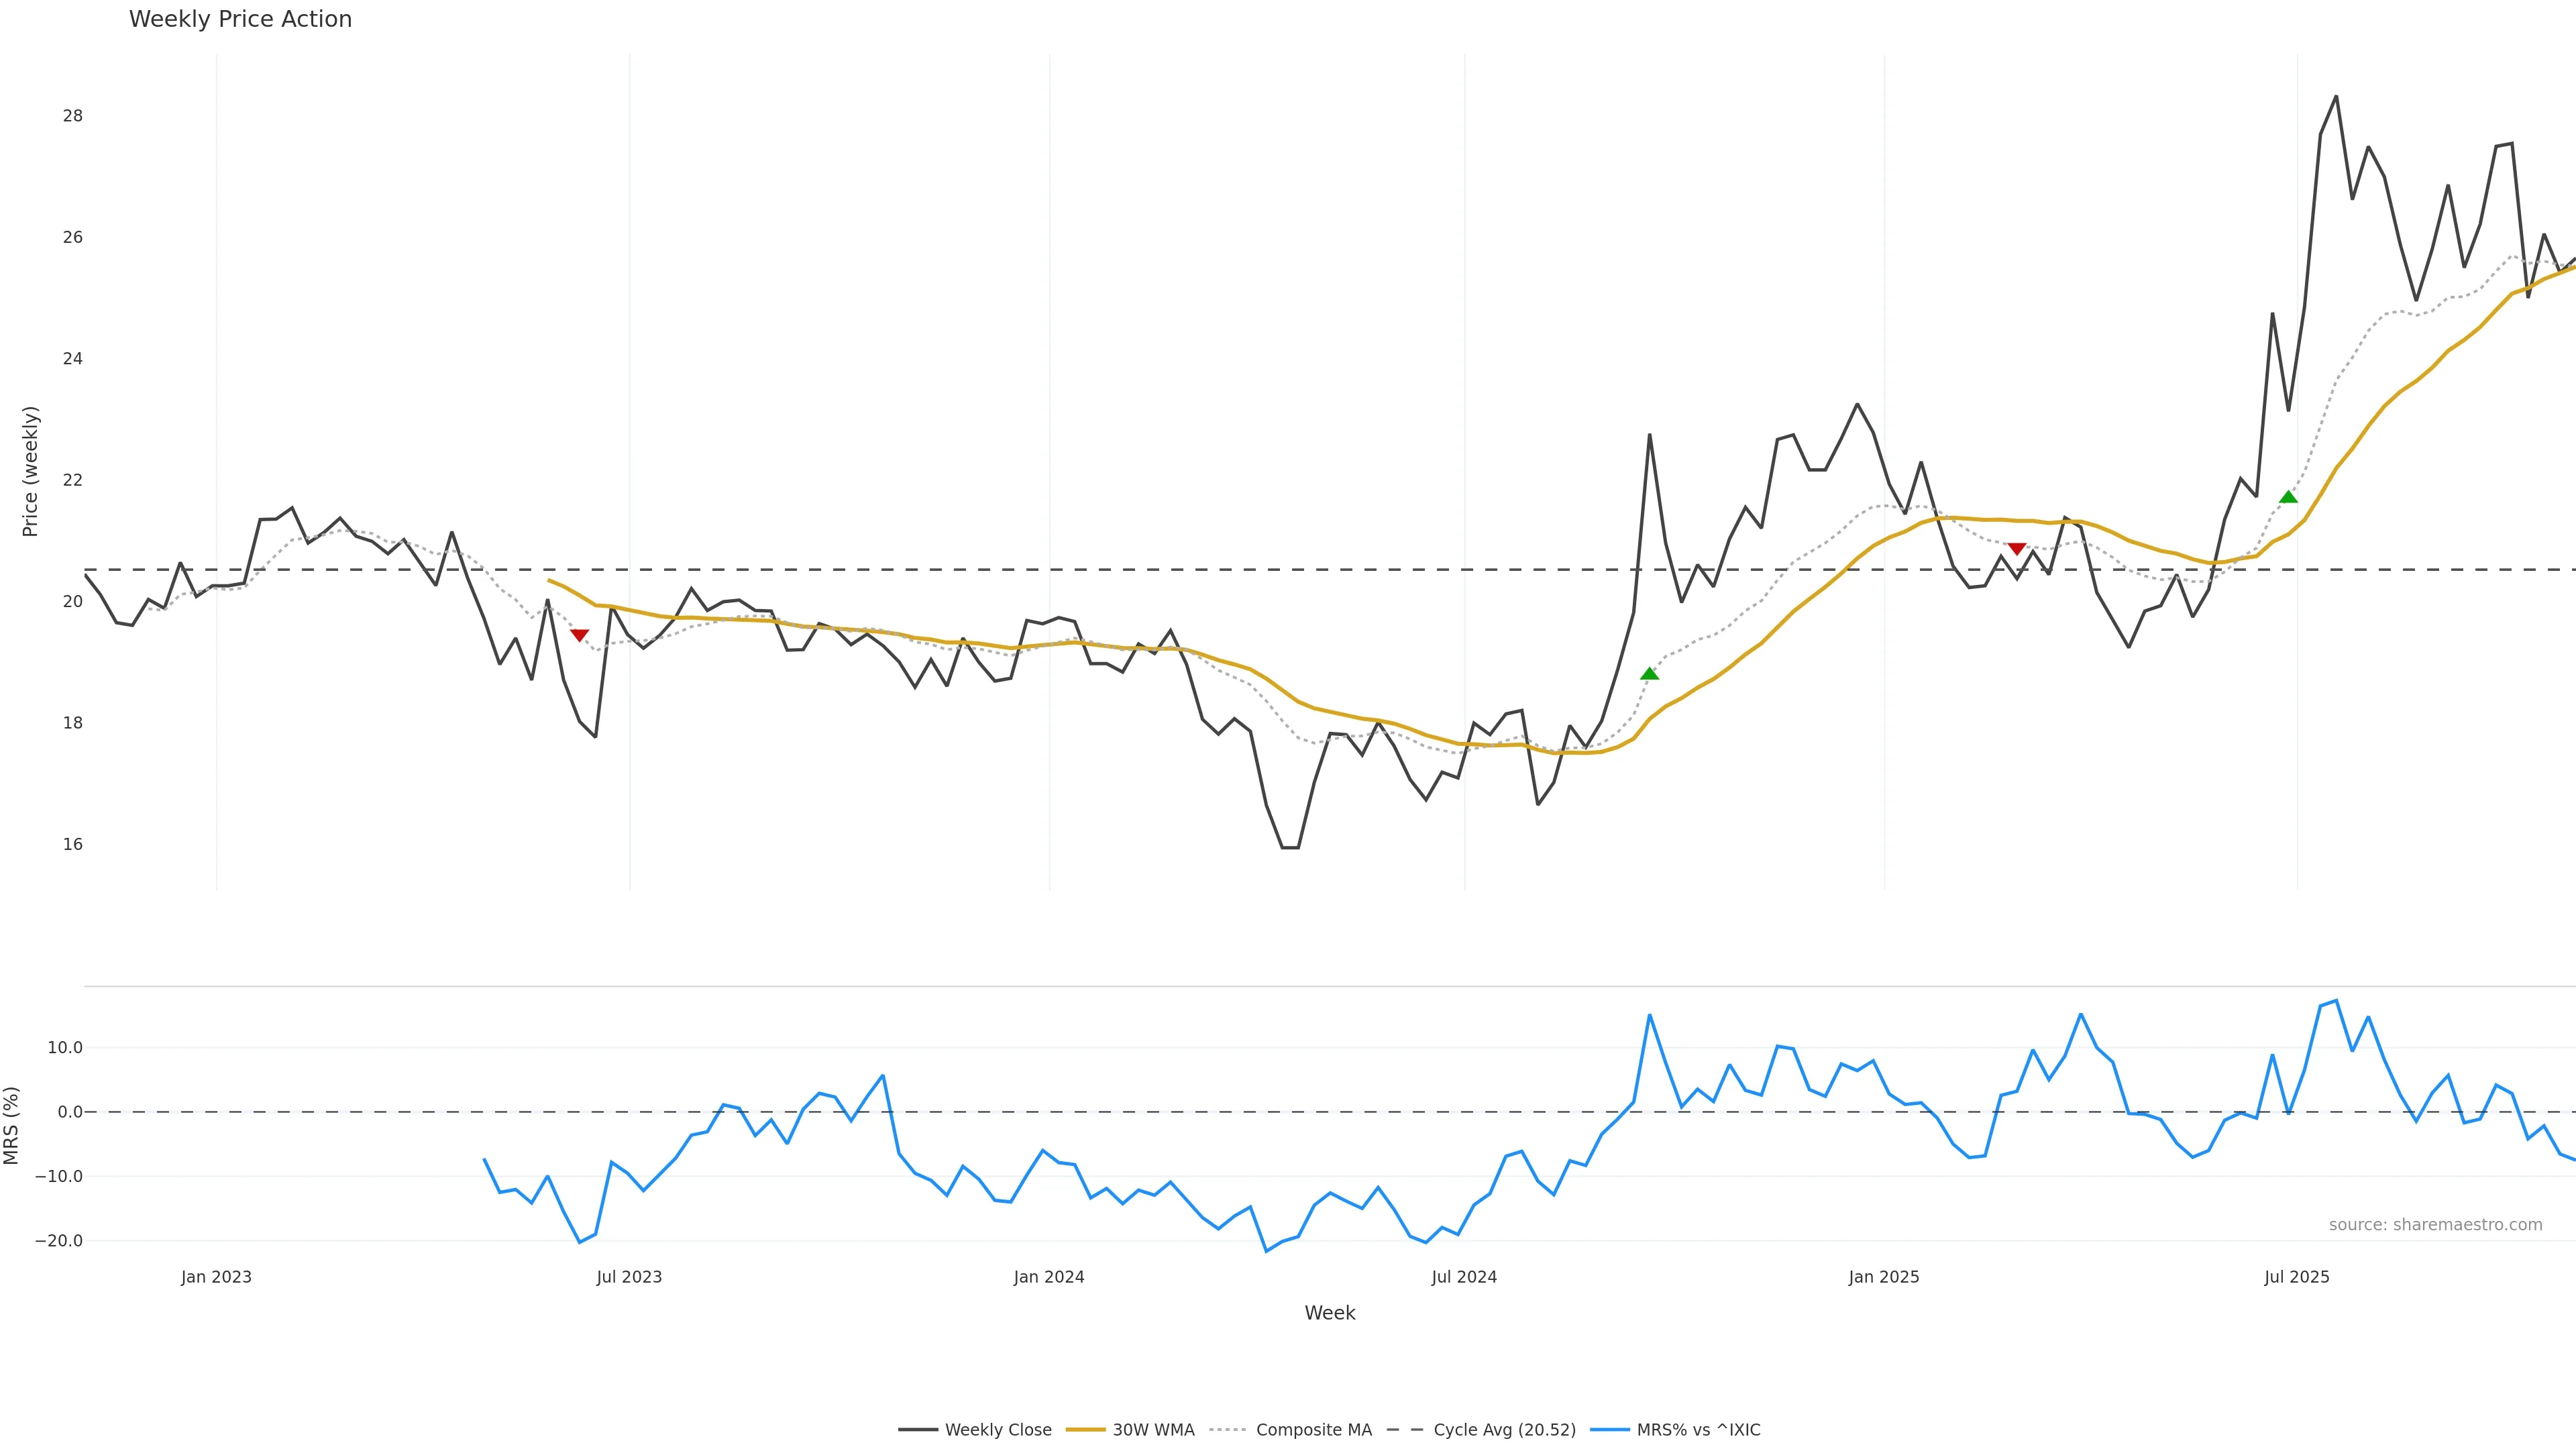Click the green up-triangle marker near Jul 2025

(2288, 497)
